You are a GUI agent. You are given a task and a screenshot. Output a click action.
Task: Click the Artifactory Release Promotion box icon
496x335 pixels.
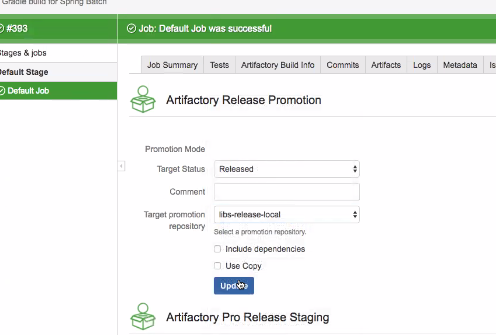click(x=143, y=99)
